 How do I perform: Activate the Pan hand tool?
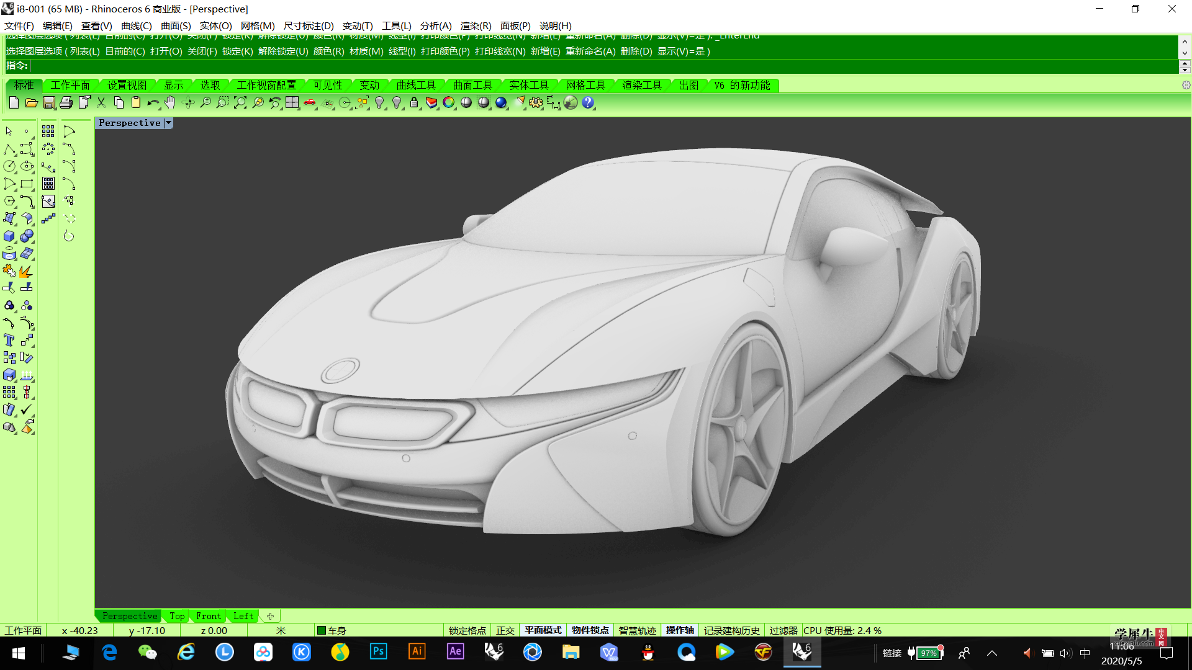[x=171, y=103]
